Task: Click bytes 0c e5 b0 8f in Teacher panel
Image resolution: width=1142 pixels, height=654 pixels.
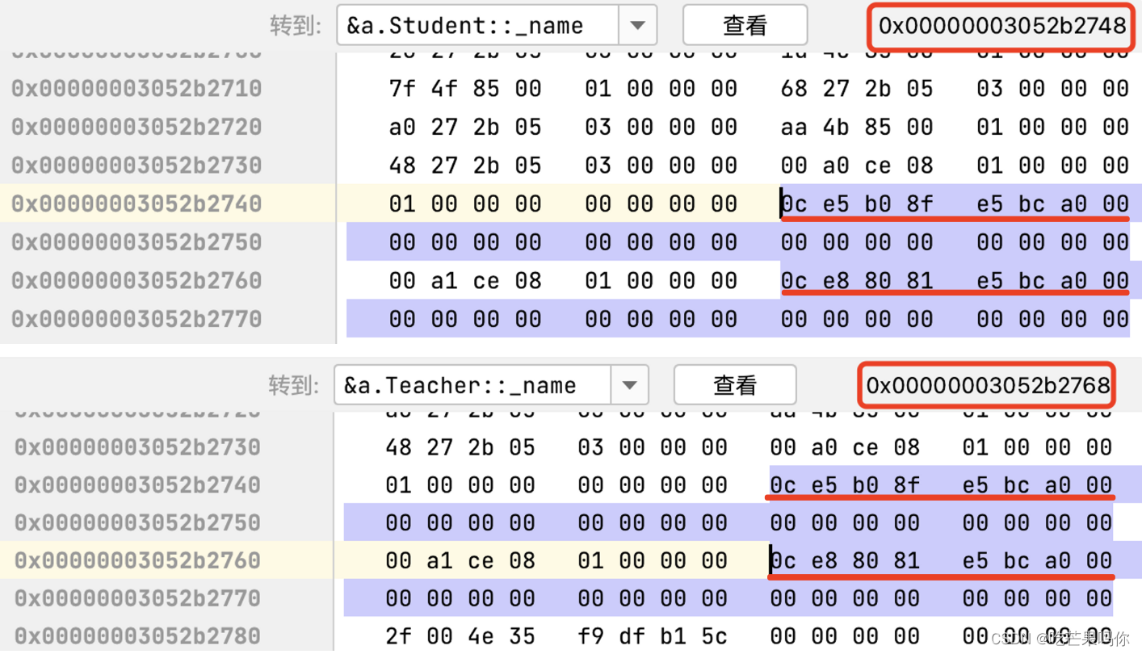Action: coord(845,485)
